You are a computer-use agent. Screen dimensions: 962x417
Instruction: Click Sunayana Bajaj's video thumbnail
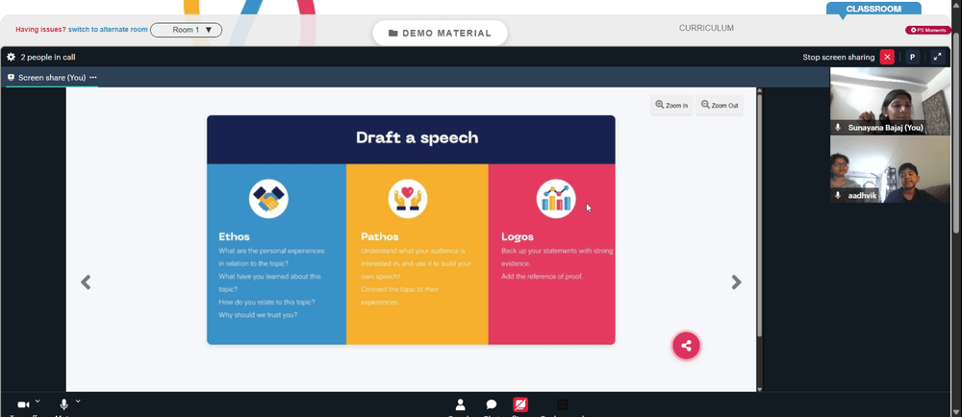point(890,101)
